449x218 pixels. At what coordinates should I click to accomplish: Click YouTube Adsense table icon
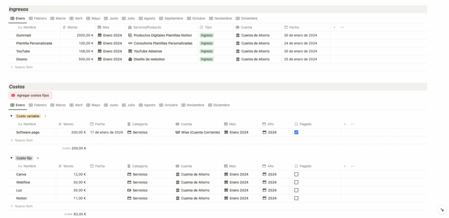click(x=130, y=51)
